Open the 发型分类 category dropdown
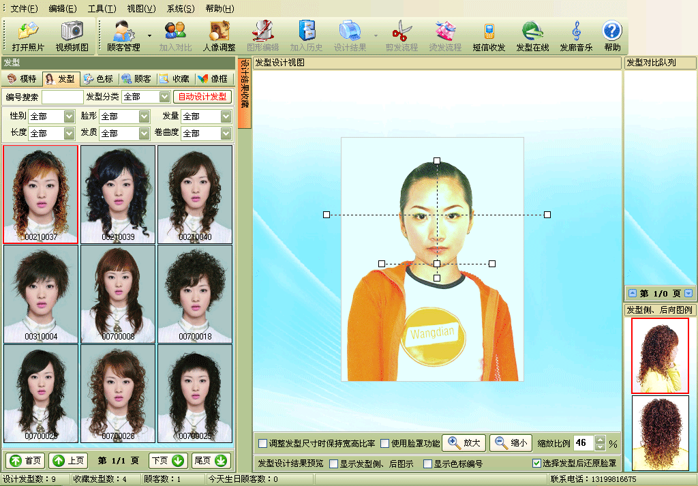This screenshot has width=698, height=486. point(164,97)
